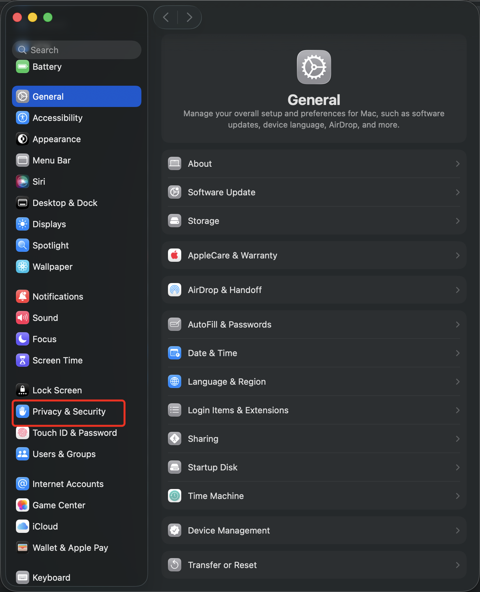This screenshot has width=480, height=592.
Task: Click the Focus moon icon
Action: pos(23,339)
